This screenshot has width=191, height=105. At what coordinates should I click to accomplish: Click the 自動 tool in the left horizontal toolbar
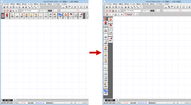tap(7, 16)
